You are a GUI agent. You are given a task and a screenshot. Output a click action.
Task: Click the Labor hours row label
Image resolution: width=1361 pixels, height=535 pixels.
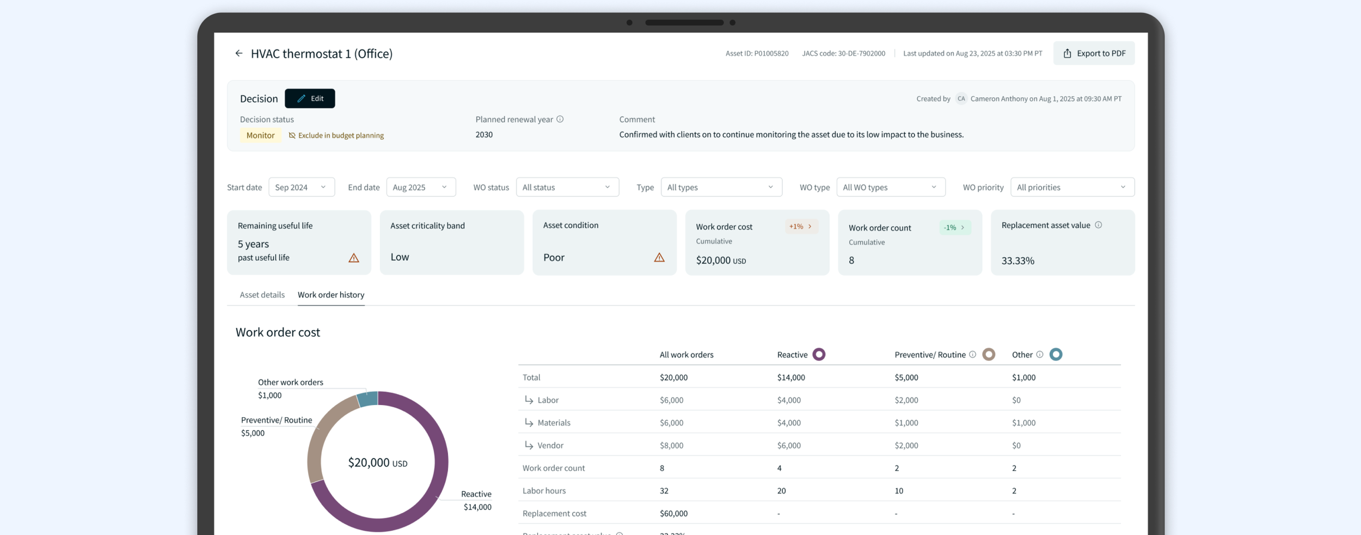(x=544, y=490)
